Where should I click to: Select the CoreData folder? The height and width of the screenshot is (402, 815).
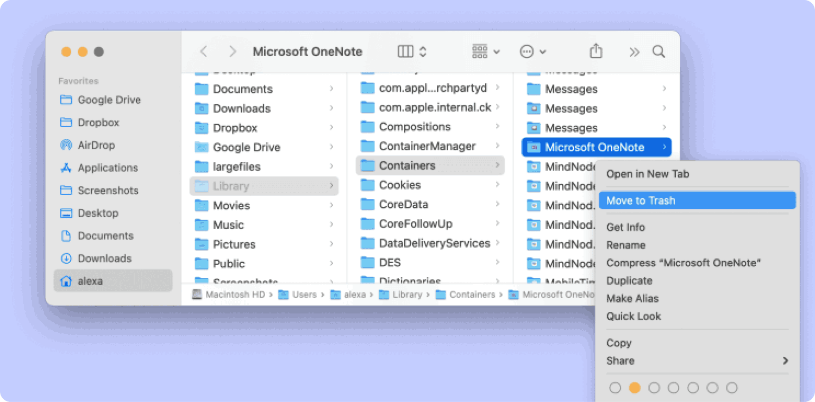point(430,204)
